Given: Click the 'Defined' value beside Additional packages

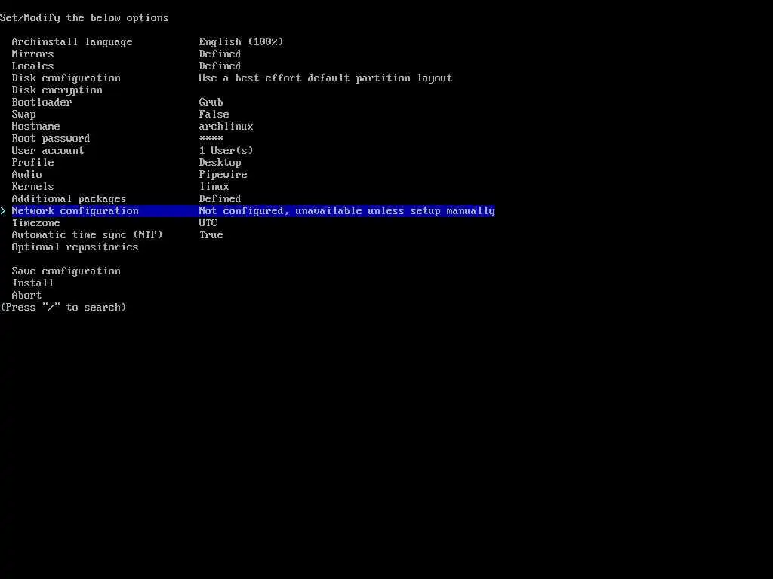Looking at the screenshot, I should coord(220,198).
